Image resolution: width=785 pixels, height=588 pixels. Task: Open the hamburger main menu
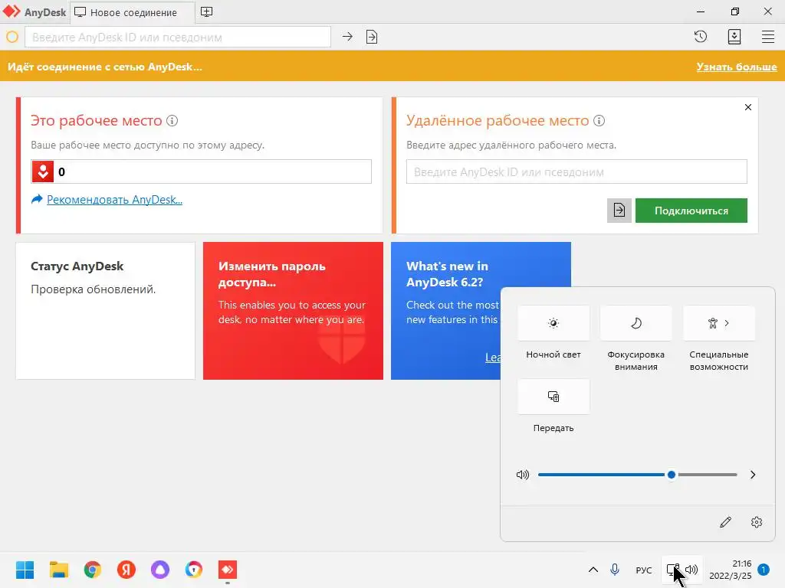point(768,37)
